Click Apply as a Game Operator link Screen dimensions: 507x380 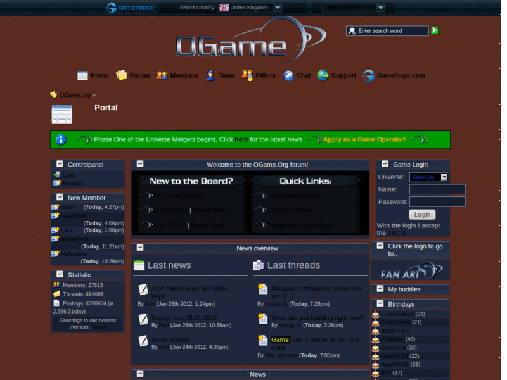(x=364, y=139)
